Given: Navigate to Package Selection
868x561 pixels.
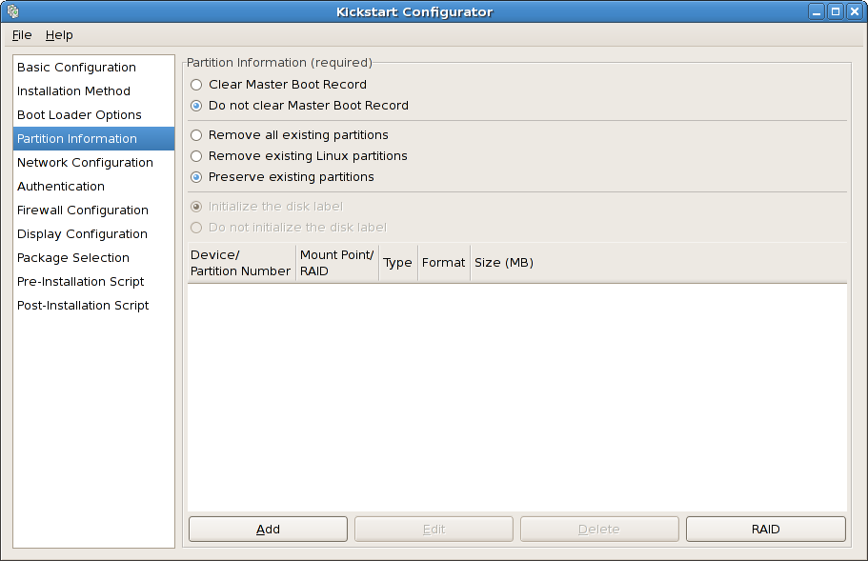Looking at the screenshot, I should pyautogui.click(x=71, y=257).
